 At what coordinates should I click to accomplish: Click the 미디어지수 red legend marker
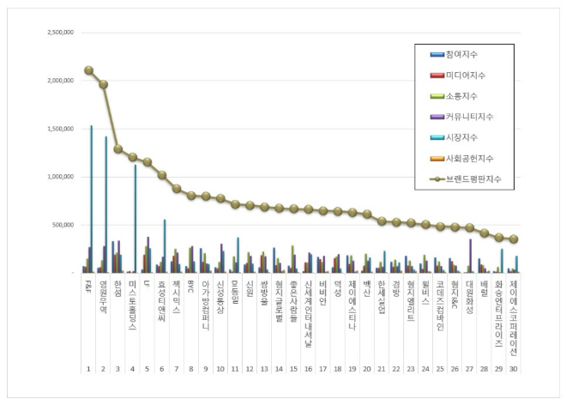pos(437,75)
